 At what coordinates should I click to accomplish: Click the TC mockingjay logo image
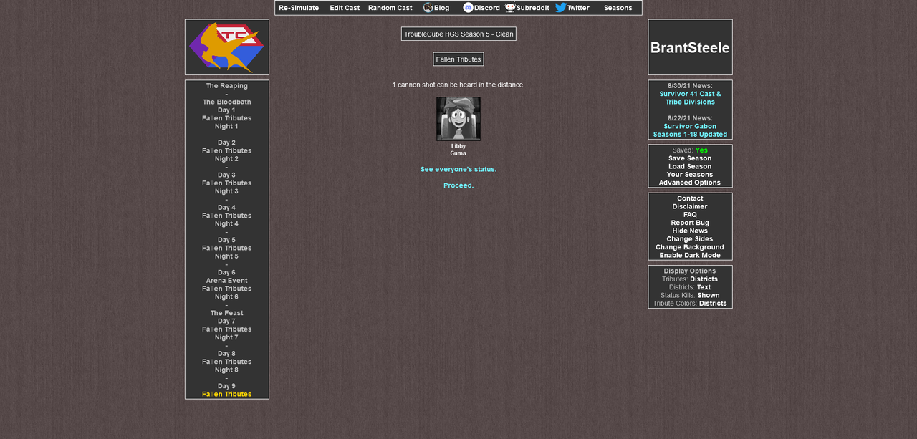(x=227, y=47)
